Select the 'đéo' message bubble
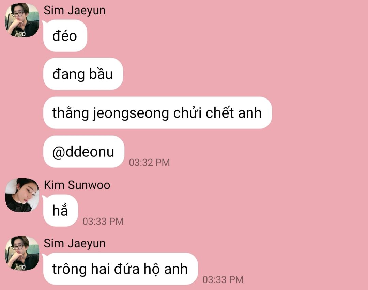The width and height of the screenshot is (368, 290). 65,36
